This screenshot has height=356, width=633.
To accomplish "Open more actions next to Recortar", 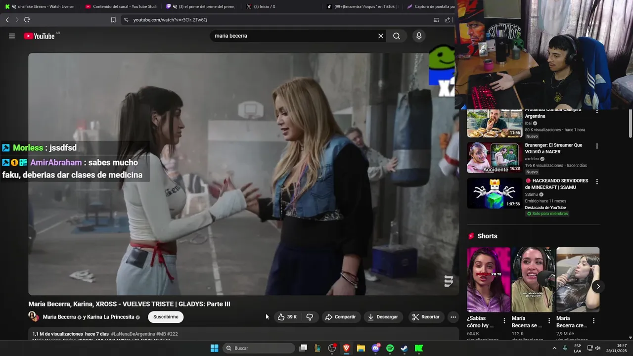I will pyautogui.click(x=453, y=317).
